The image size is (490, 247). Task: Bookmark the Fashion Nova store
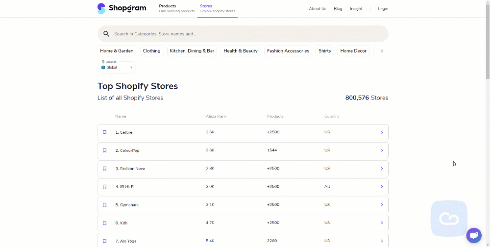pos(105,169)
